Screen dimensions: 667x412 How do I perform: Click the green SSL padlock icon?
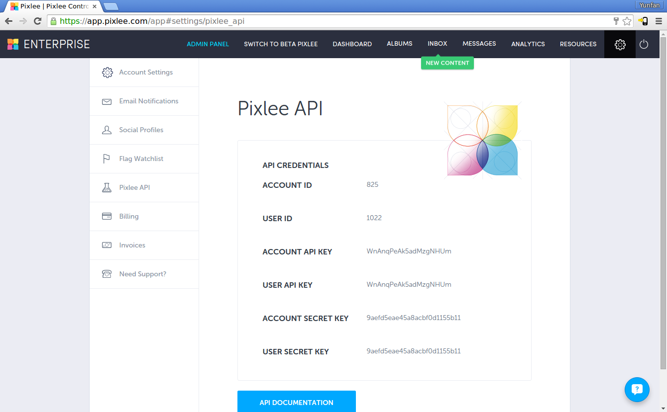(x=54, y=21)
